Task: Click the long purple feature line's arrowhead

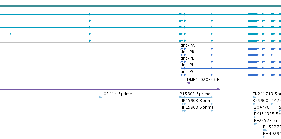Action: (x=219, y=89)
